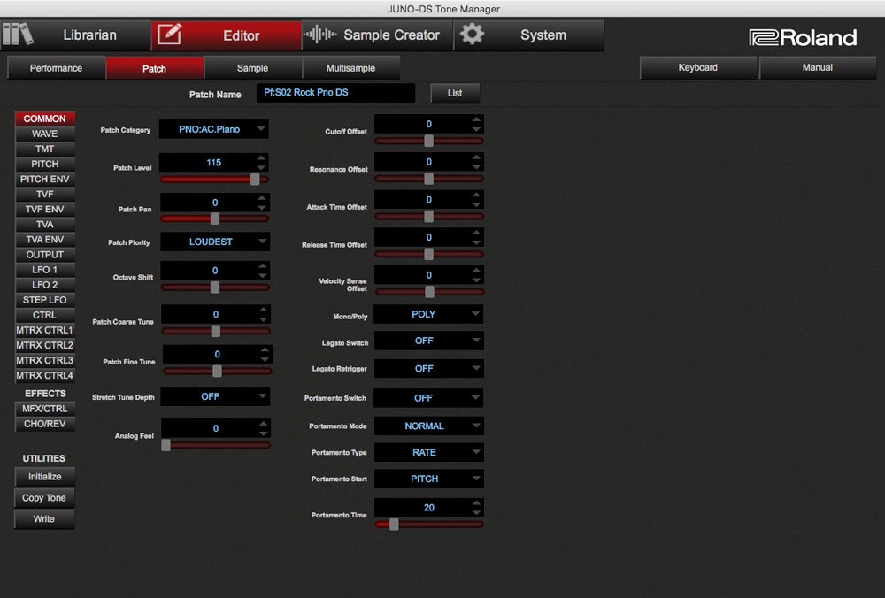885x598 pixels.
Task: Open the STEP LFO parameter page
Action: pos(44,300)
